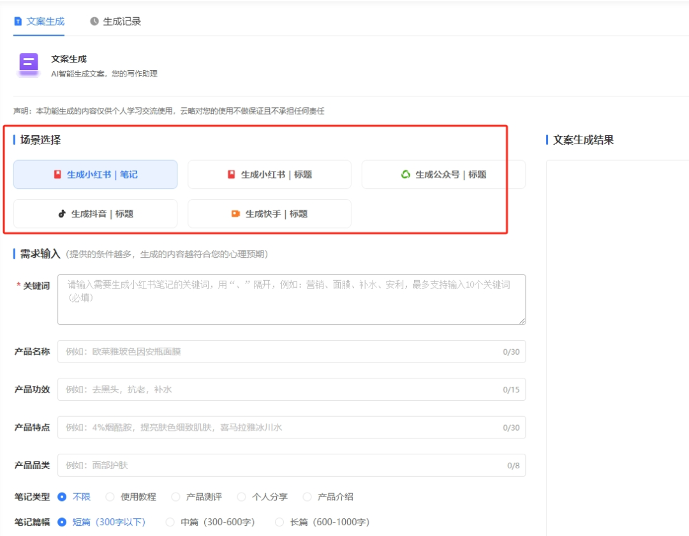This screenshot has height=536, width=689.
Task: Click the 0/8 counter in 产品品类 field
Action: (513, 466)
